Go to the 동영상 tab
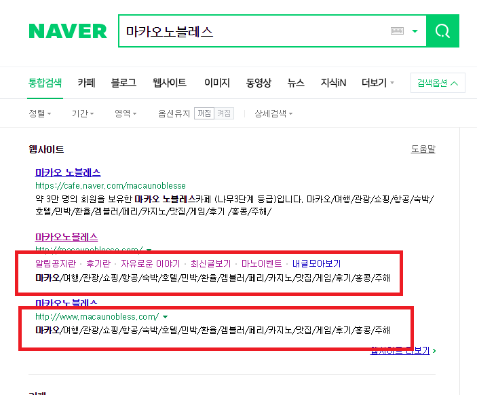 [259, 83]
